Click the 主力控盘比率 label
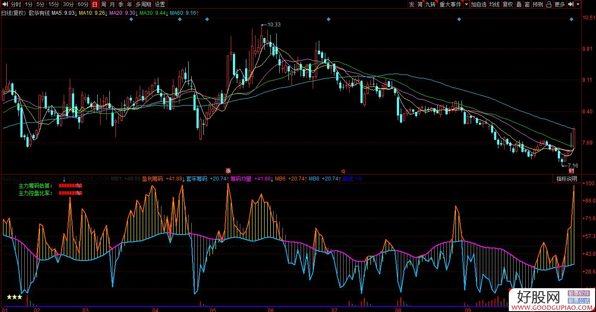 click(x=35, y=193)
